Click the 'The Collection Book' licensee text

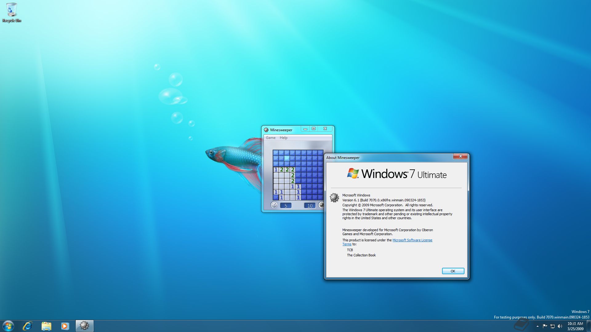pyautogui.click(x=361, y=255)
